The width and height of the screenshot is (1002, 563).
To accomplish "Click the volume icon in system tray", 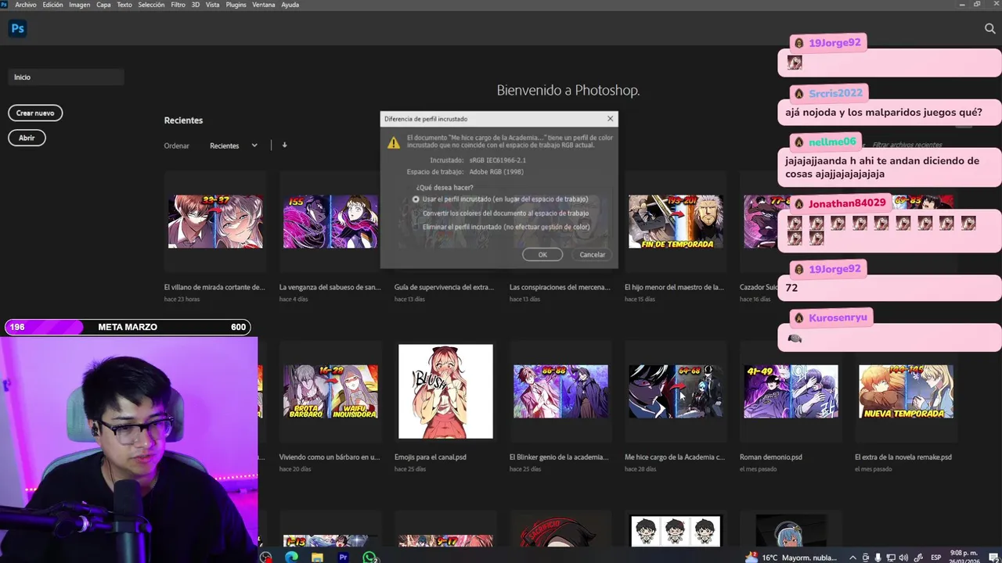I will coord(903,558).
